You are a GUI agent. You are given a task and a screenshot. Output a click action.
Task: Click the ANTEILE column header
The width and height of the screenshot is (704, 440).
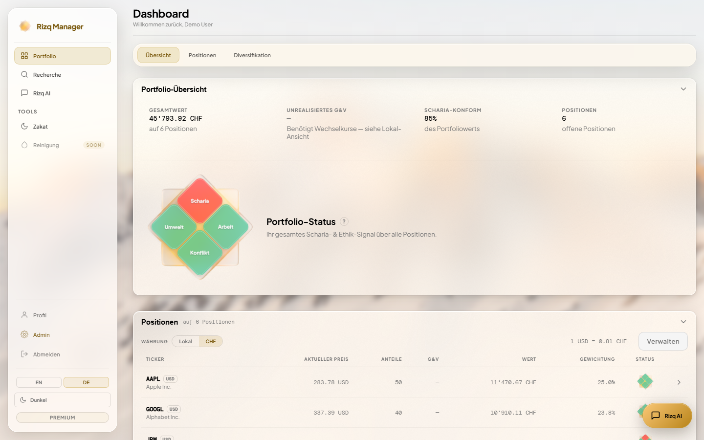[x=392, y=359]
